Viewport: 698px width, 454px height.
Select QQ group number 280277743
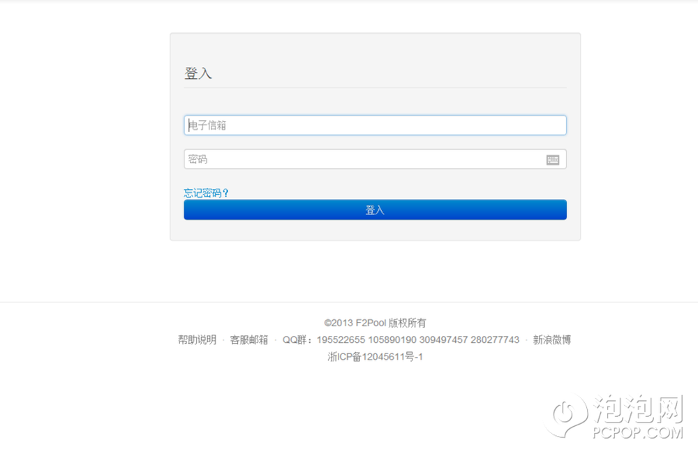[x=495, y=340]
